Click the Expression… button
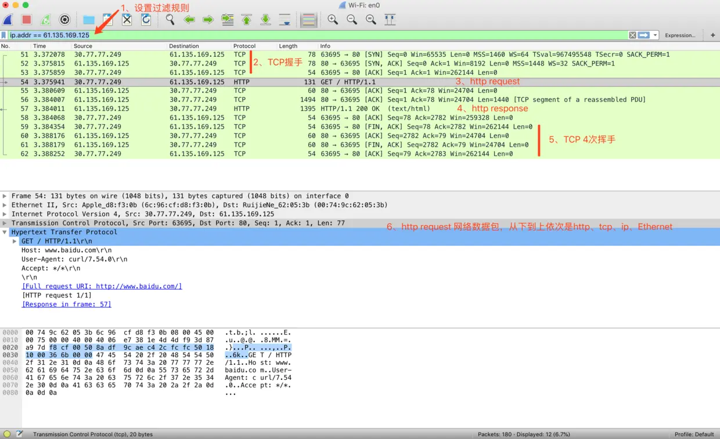 [x=680, y=35]
